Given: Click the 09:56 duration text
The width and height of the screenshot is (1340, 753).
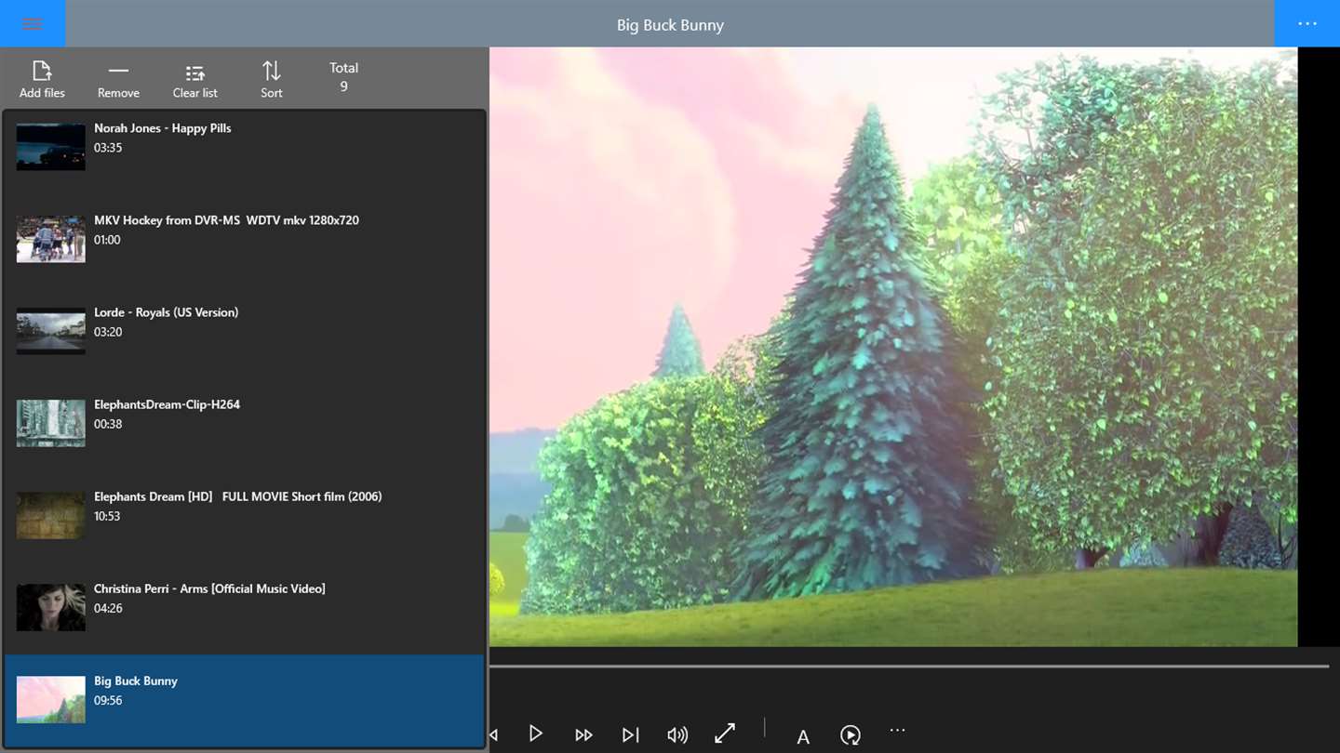Looking at the screenshot, I should click(108, 700).
